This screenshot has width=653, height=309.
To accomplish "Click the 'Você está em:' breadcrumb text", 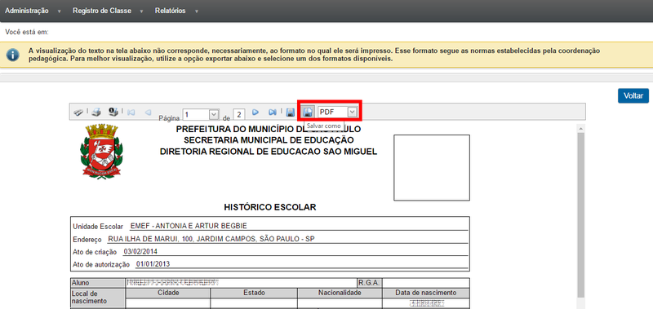I will (27, 32).
